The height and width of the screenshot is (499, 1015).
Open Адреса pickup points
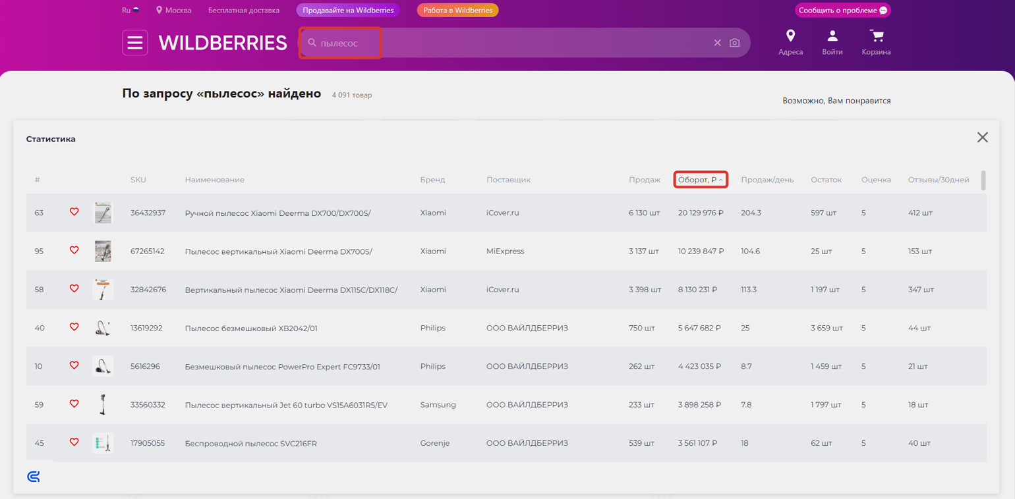point(790,43)
